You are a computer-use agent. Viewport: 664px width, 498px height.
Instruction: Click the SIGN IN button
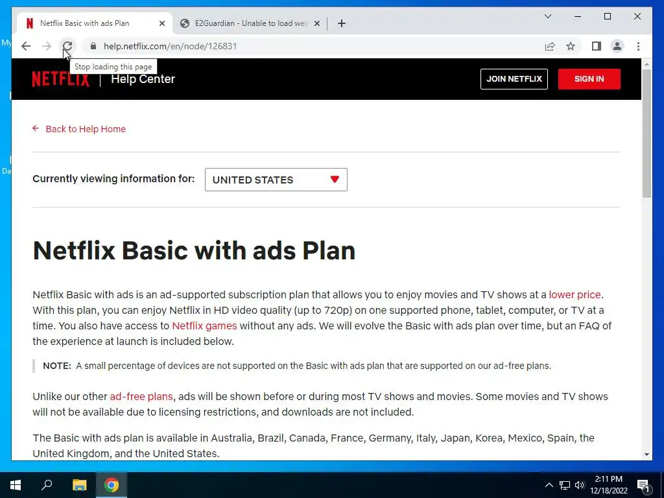coord(589,79)
